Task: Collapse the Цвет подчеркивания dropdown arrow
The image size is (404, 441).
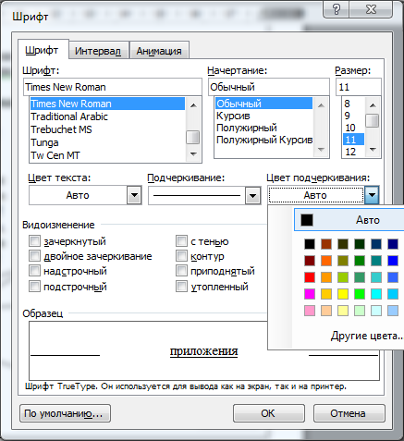Action: click(x=372, y=195)
